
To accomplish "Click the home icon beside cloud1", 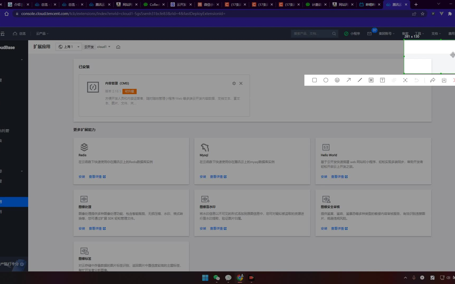I will point(118,47).
